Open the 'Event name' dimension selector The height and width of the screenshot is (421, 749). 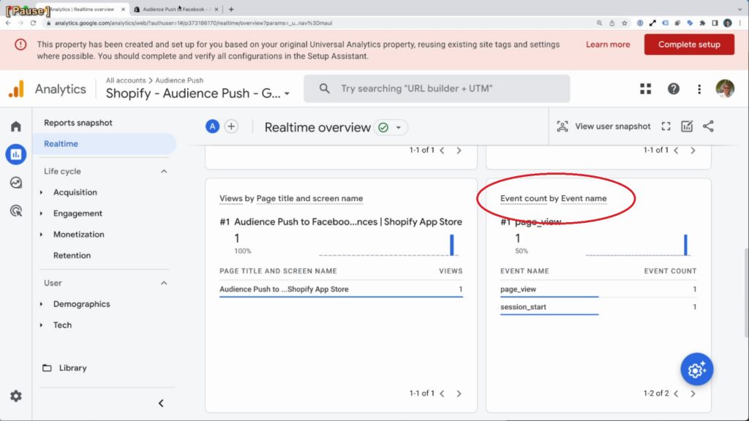tap(583, 199)
